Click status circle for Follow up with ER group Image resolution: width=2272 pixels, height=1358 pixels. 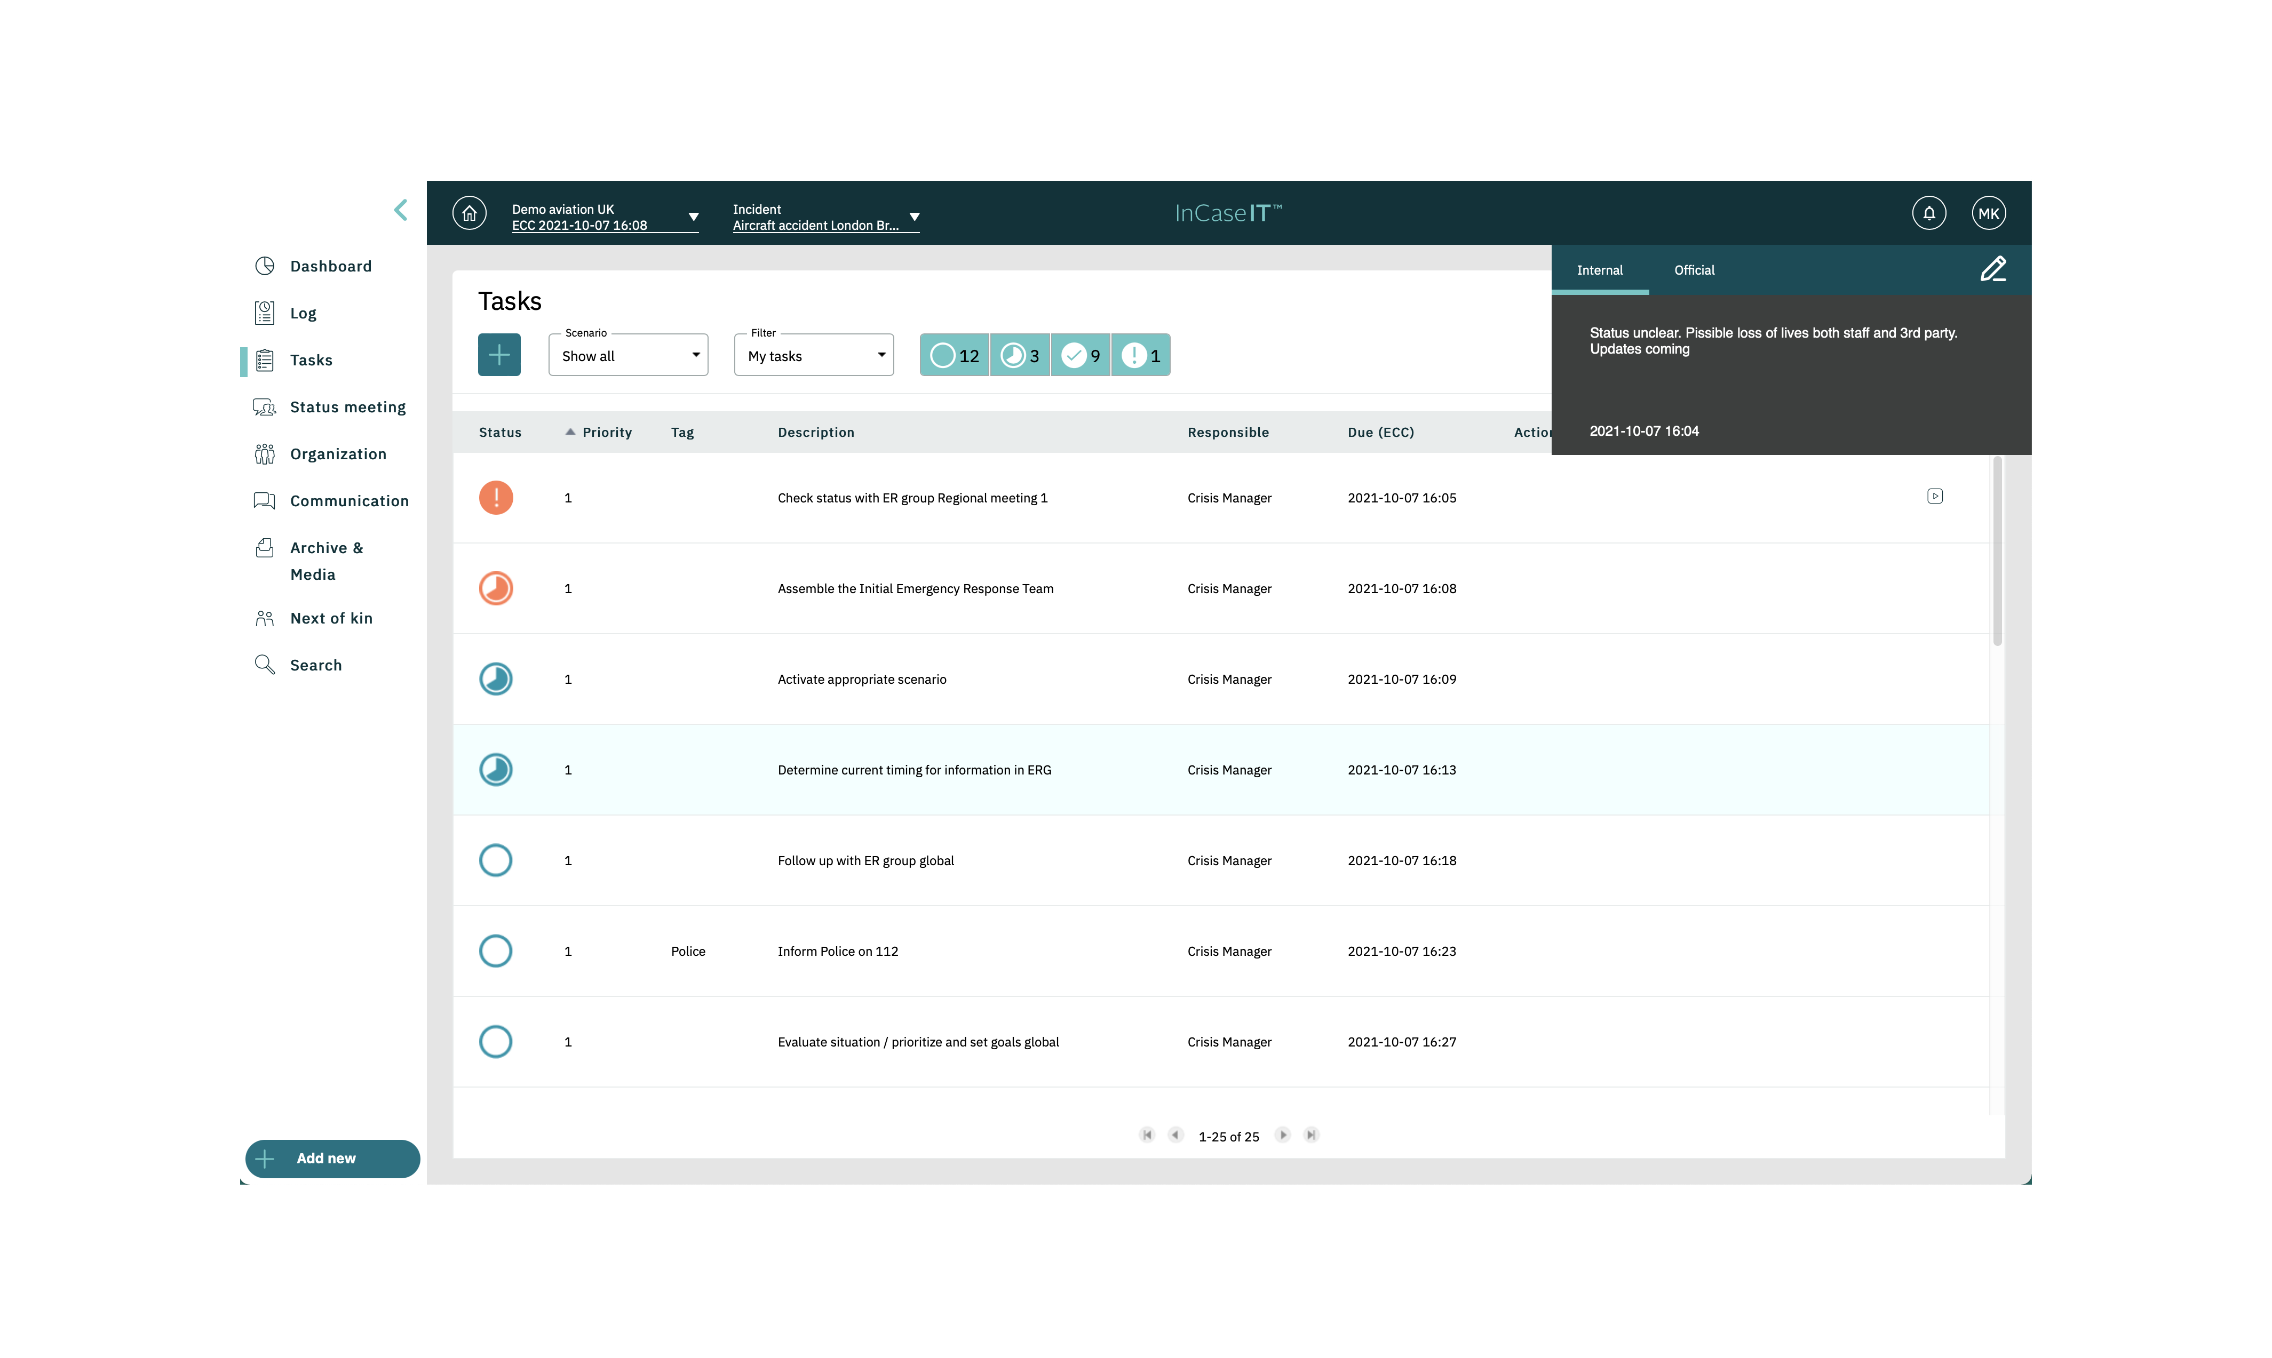pyautogui.click(x=496, y=860)
